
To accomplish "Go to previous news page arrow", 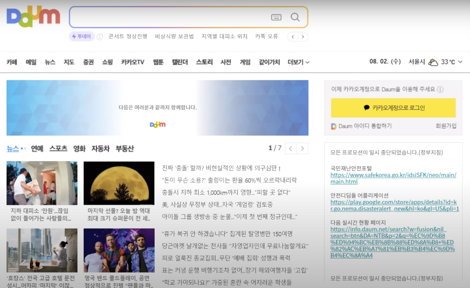I will (291, 148).
